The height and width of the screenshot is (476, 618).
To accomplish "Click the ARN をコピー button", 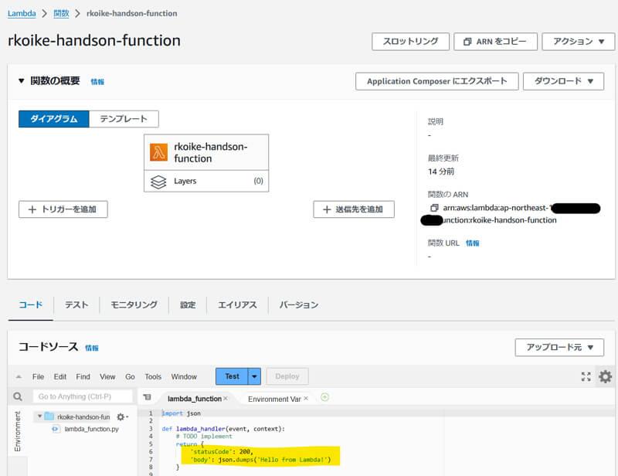I will tap(495, 42).
